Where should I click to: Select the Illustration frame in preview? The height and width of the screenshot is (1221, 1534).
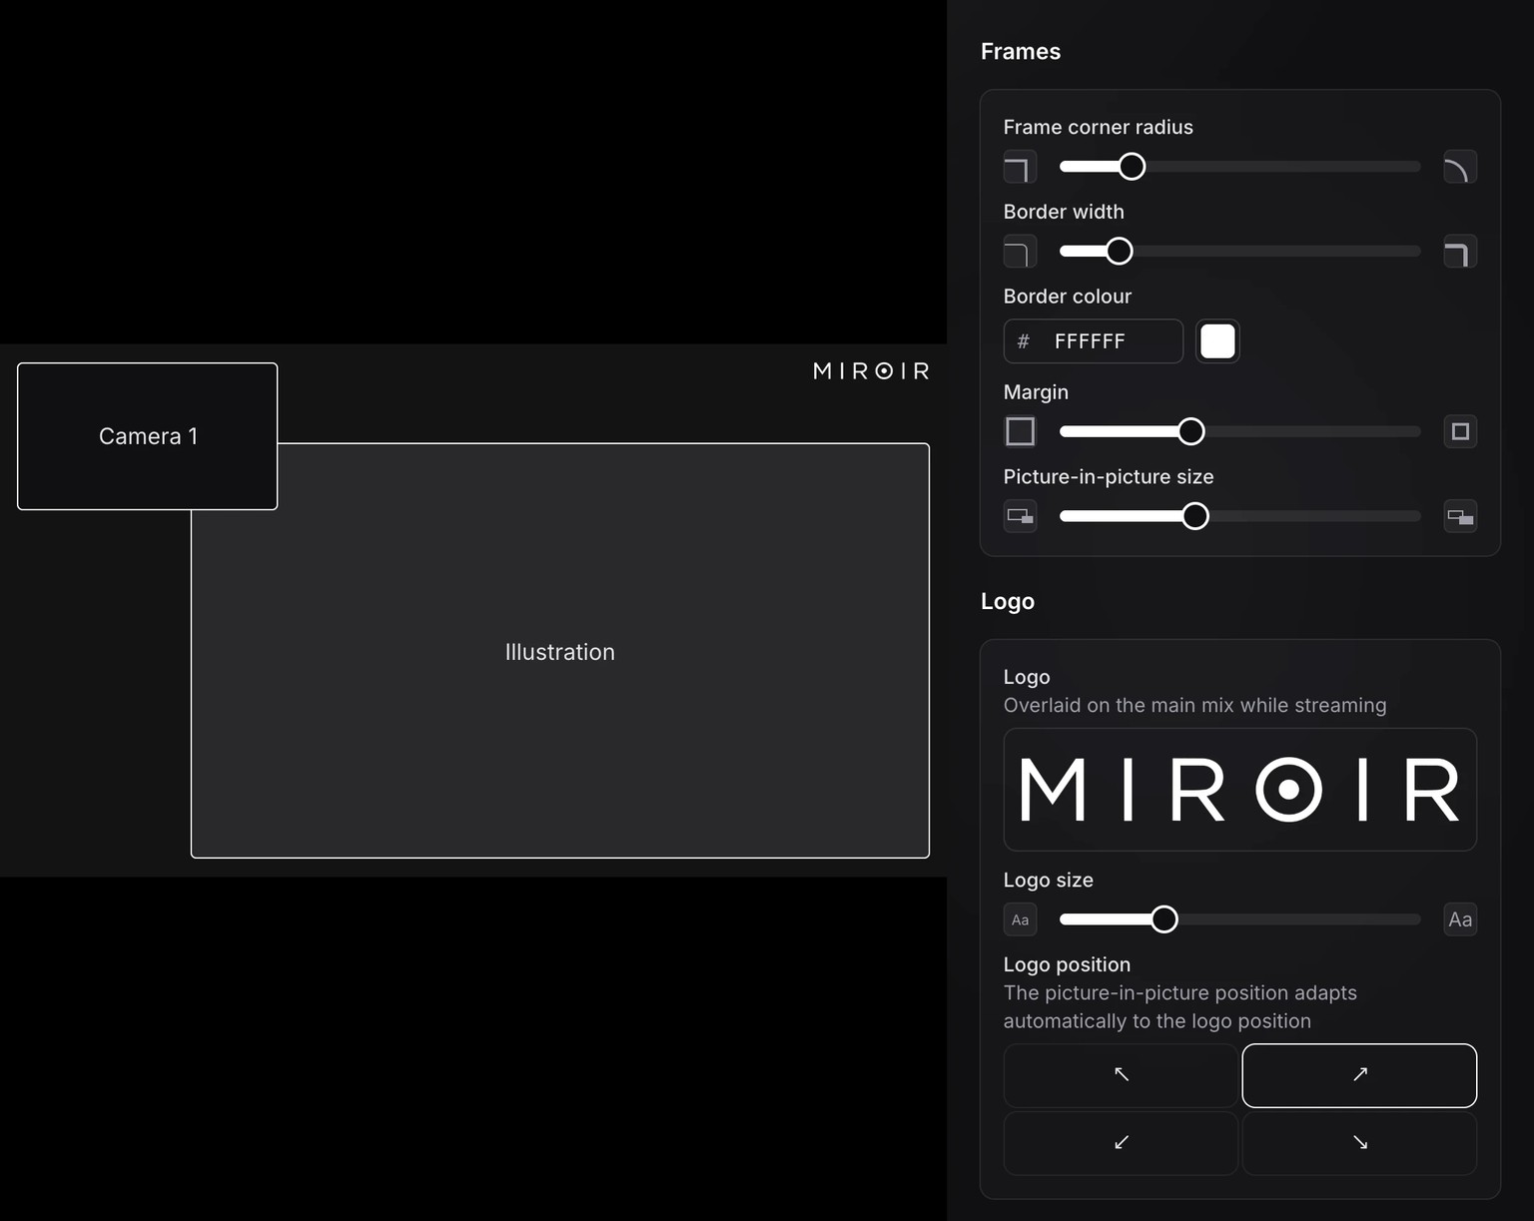pyautogui.click(x=560, y=651)
